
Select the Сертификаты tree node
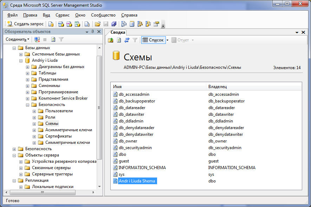[59, 136]
